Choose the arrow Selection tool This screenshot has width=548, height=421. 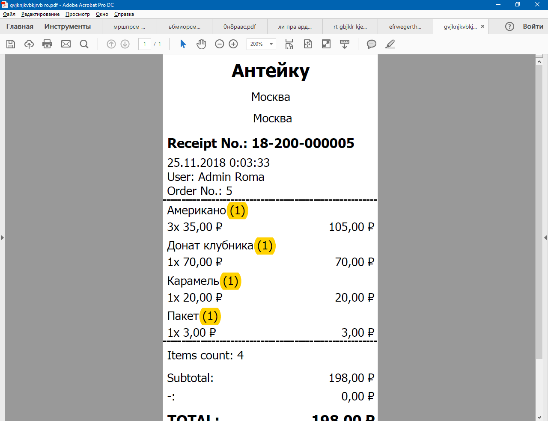coord(183,44)
